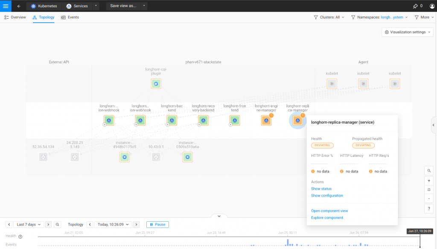
Task: Select the longhorn-backend service node
Action: (172, 121)
